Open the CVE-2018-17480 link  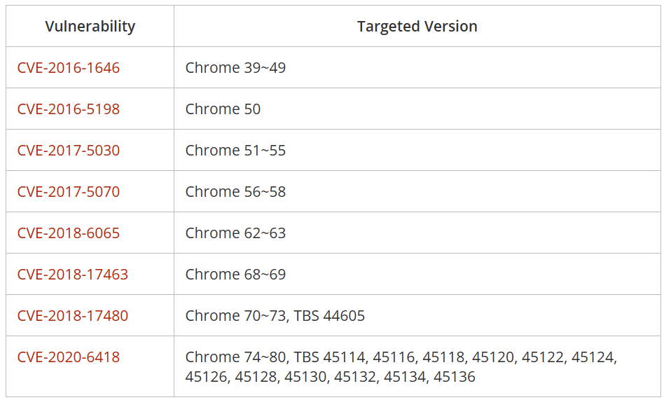coord(73,316)
